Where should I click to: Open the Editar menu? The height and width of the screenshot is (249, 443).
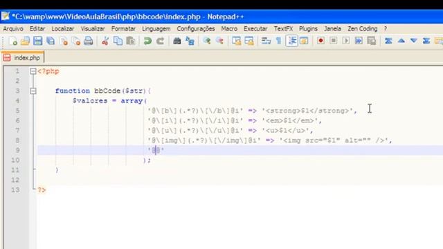click(37, 29)
